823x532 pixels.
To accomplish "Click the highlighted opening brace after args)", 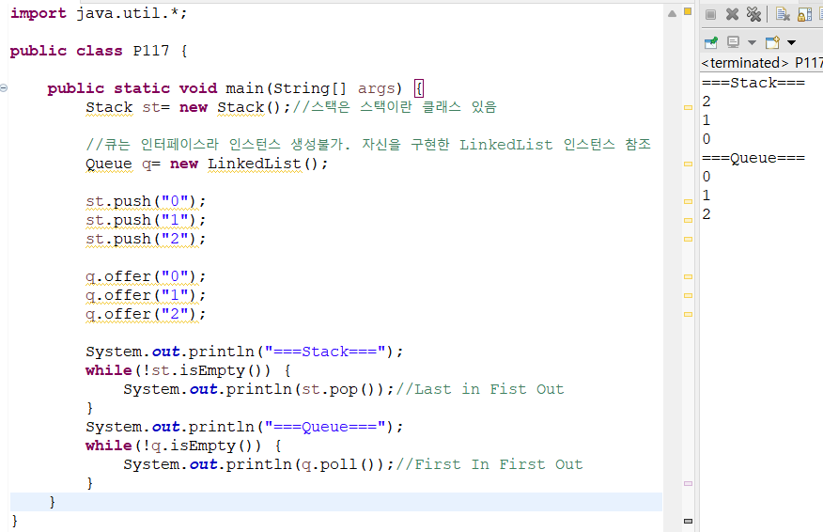I will (x=418, y=88).
